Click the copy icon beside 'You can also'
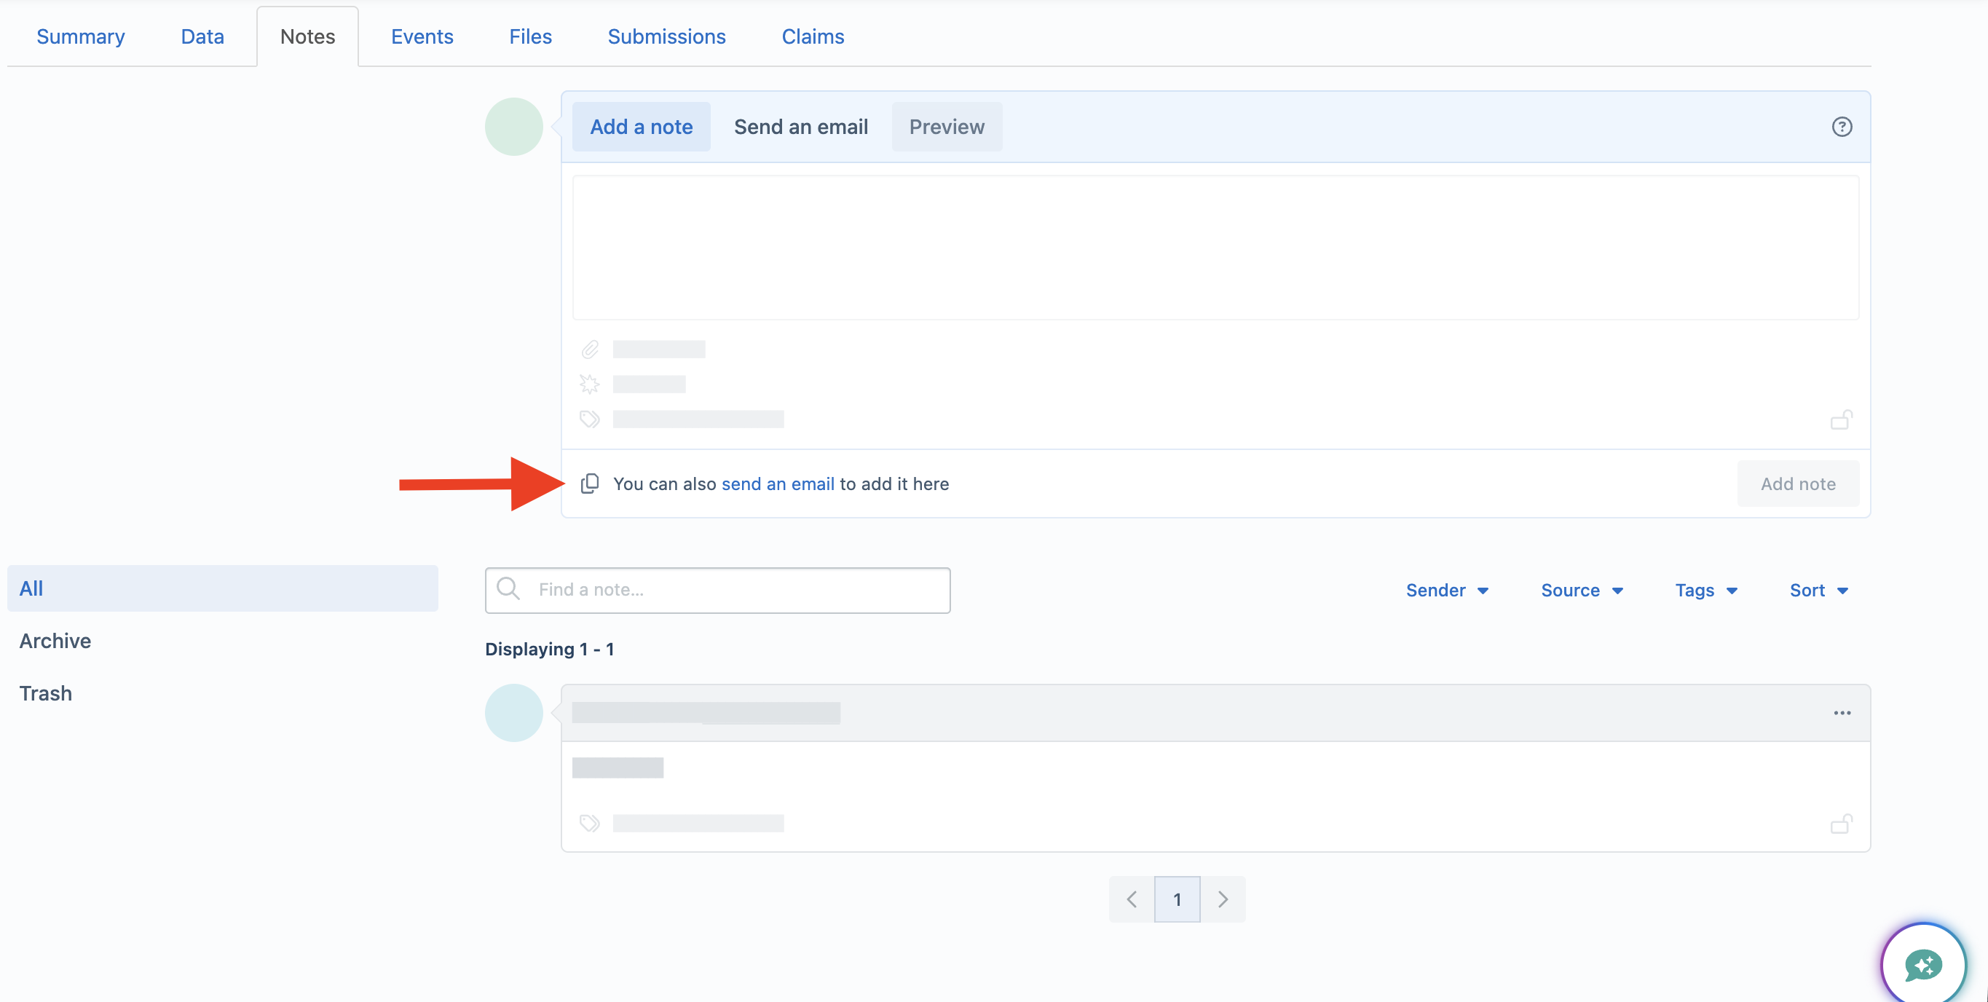 click(x=590, y=484)
